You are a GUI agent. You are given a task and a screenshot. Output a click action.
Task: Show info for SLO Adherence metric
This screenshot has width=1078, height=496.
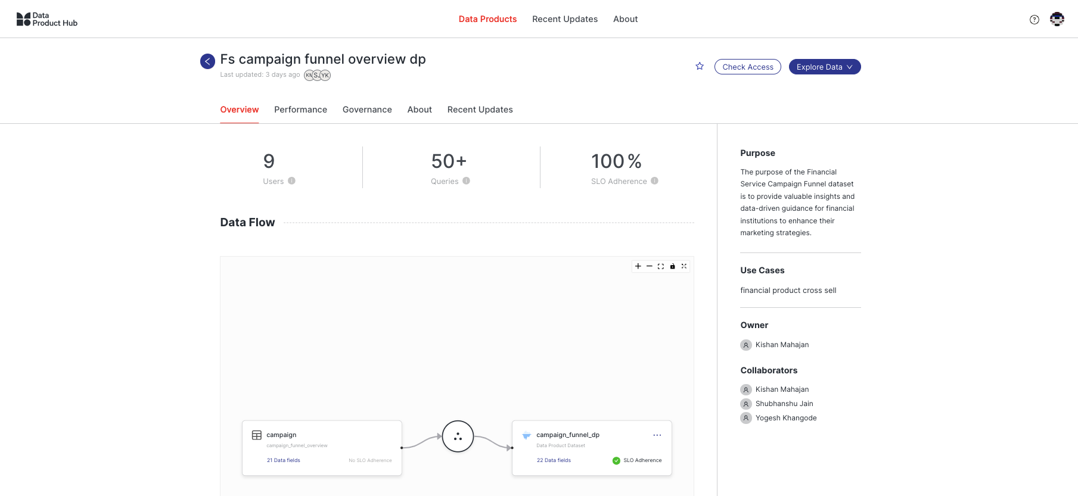655,181
